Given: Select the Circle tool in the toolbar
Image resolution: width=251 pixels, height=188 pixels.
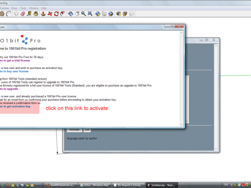Looking at the screenshot, I should [2, 14].
